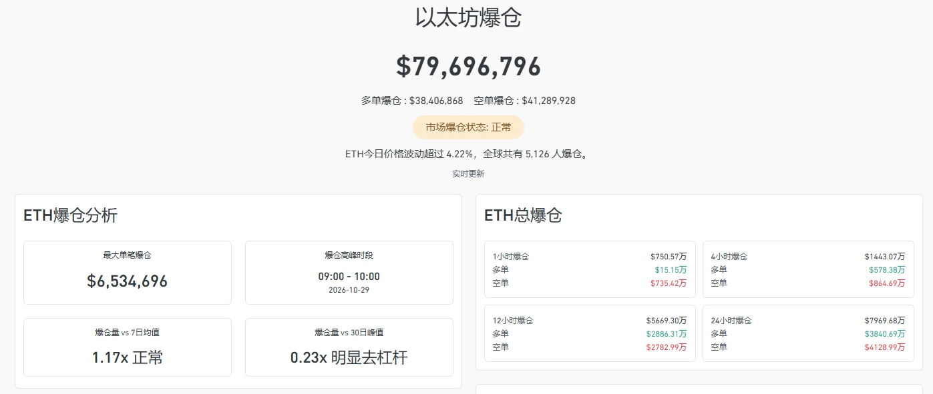The height and width of the screenshot is (394, 933).
Task: Click the 4小时爆仓 label
Action: click(729, 257)
